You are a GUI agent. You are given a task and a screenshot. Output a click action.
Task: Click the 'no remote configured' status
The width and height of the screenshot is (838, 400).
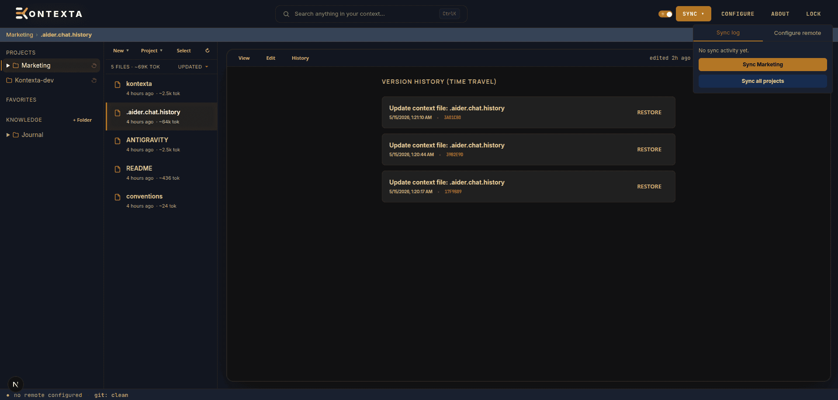48,395
